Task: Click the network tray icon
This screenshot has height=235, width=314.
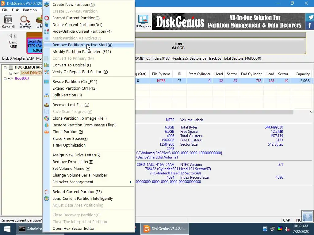Action: click(x=273, y=229)
